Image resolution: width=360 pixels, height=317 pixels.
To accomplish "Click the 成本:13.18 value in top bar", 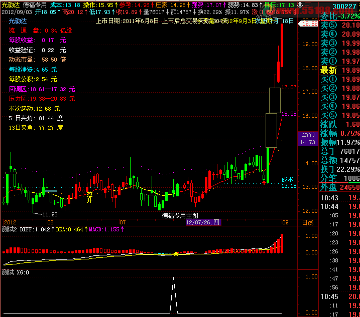I will point(65,5).
